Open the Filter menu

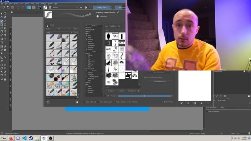tap(32, 4)
